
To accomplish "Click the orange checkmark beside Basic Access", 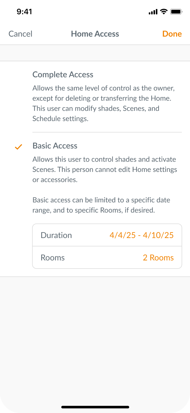I will pos(18,146).
